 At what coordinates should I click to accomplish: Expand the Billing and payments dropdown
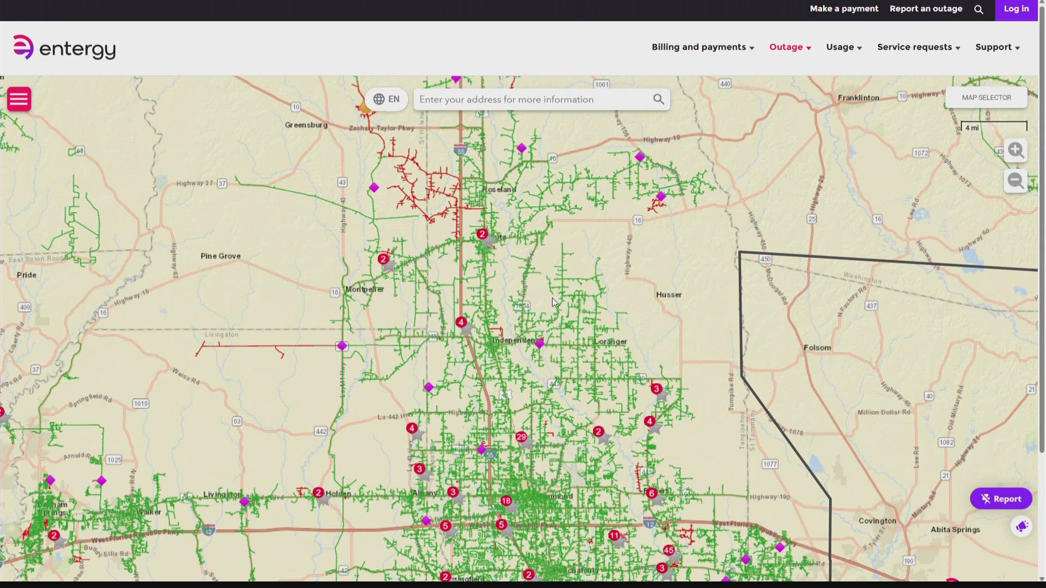[703, 47]
